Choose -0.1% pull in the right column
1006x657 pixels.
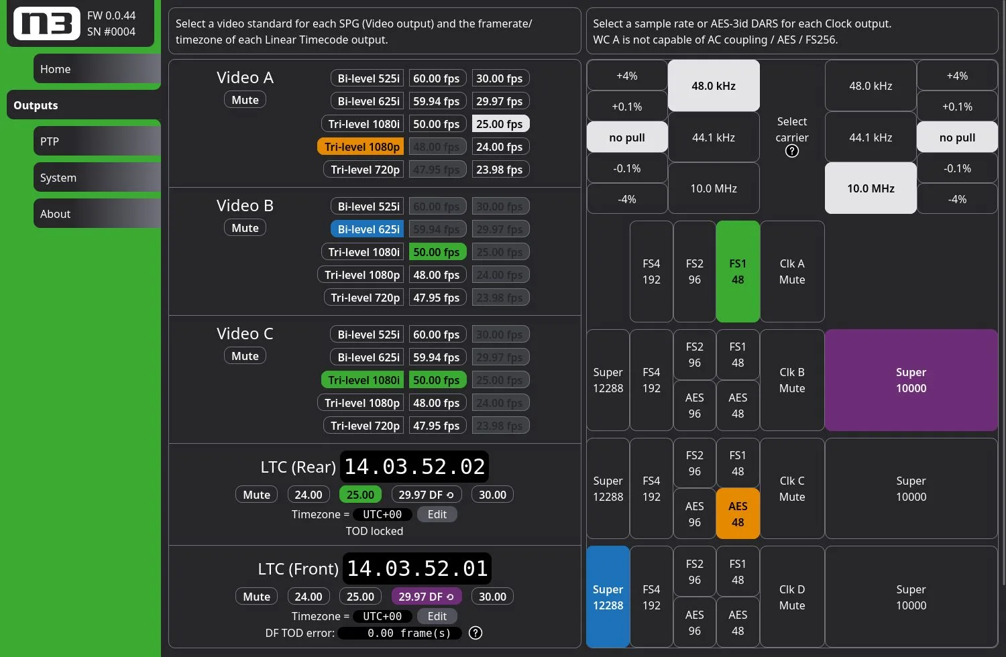[957, 168]
